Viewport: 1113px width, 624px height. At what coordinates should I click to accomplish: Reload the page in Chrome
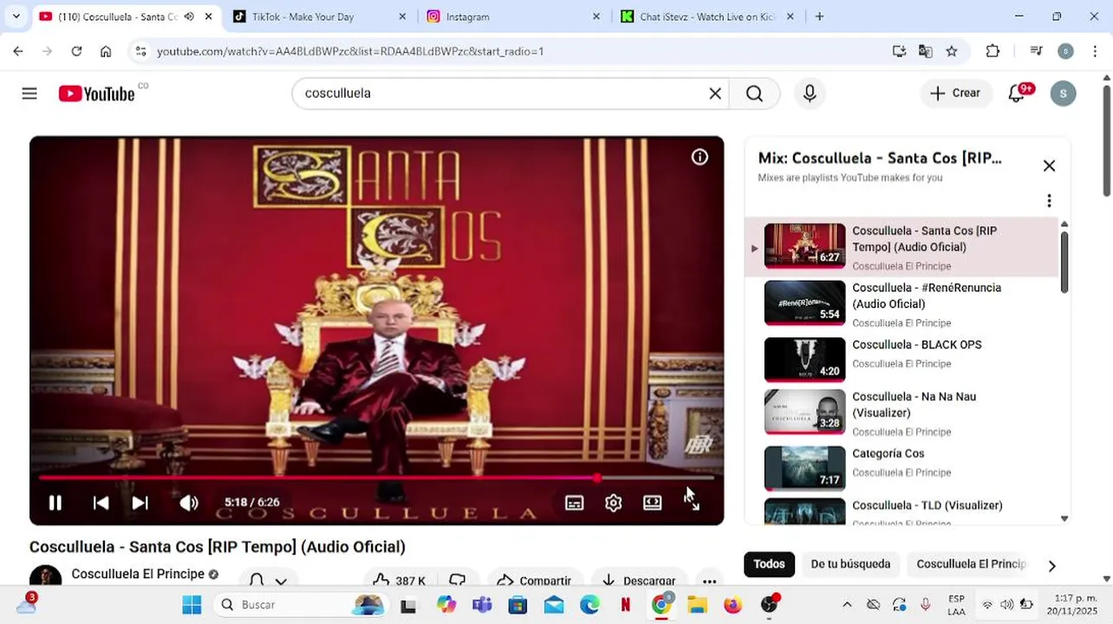click(x=76, y=51)
